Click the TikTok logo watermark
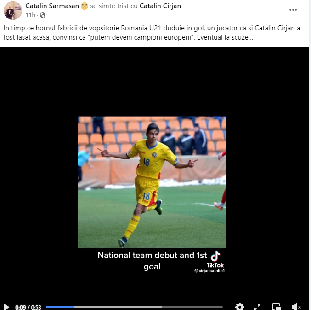 point(215,259)
